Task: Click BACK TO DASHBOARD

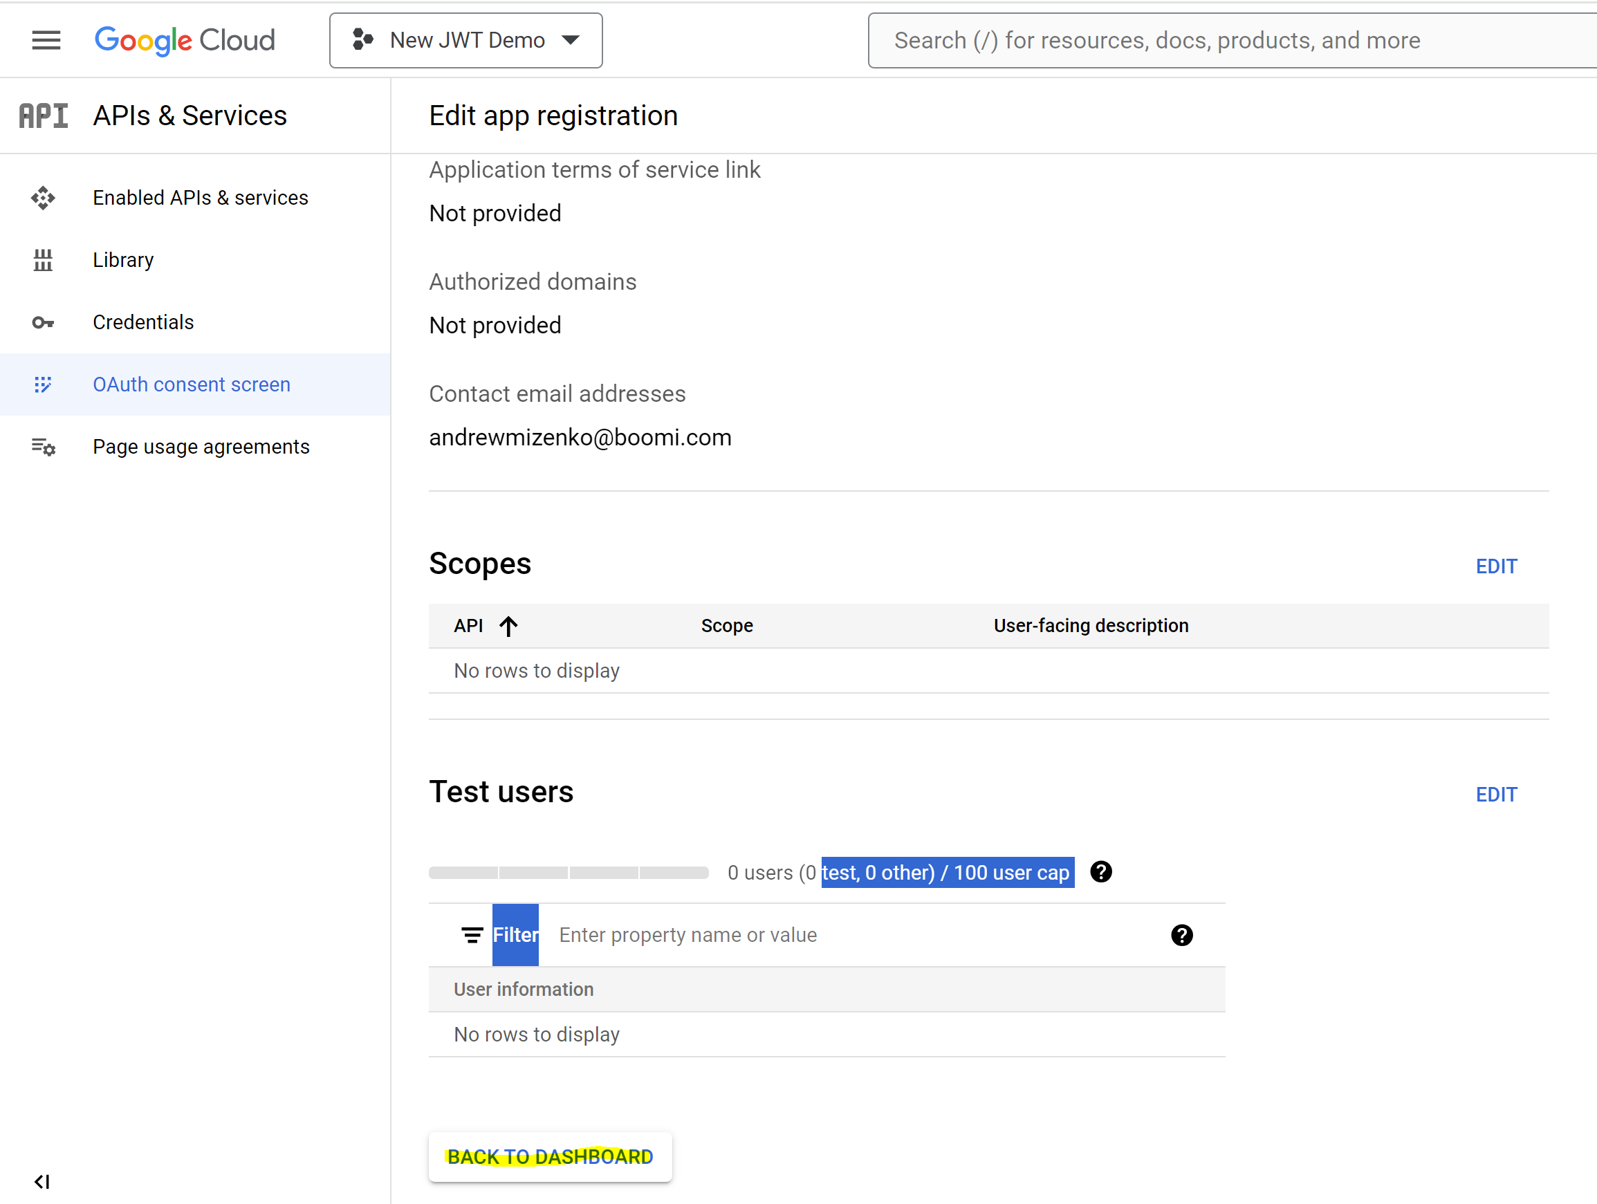Action: tap(549, 1156)
